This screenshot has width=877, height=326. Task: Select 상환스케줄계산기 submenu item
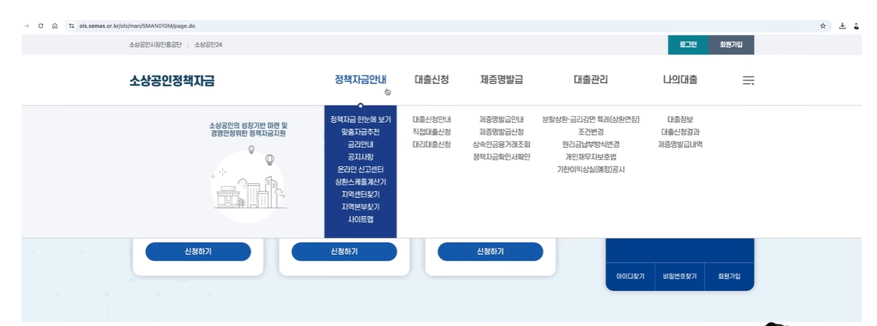tap(360, 182)
